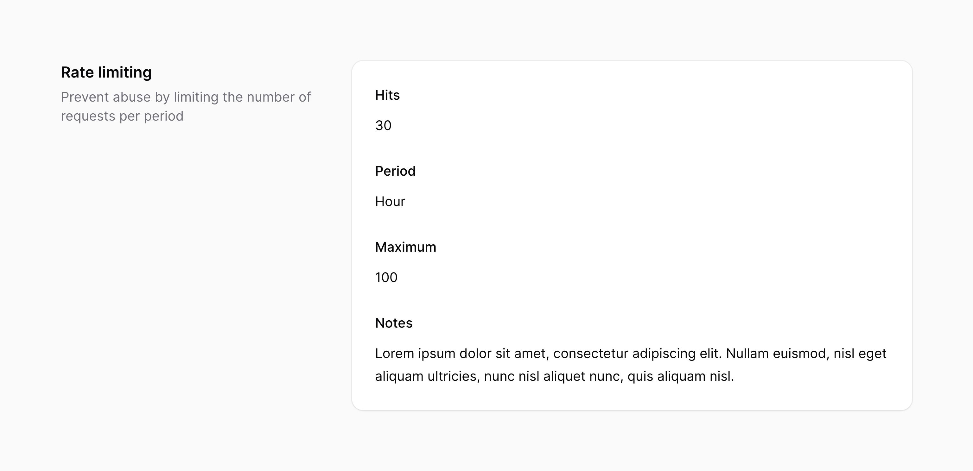Viewport: 973px width, 471px height.
Task: Click the 'Prevent abuse' words in the description
Action: [x=106, y=97]
